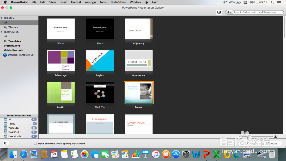Select the Black Tie theme thumbnail
This screenshot has width=286, height=161.
click(100, 93)
